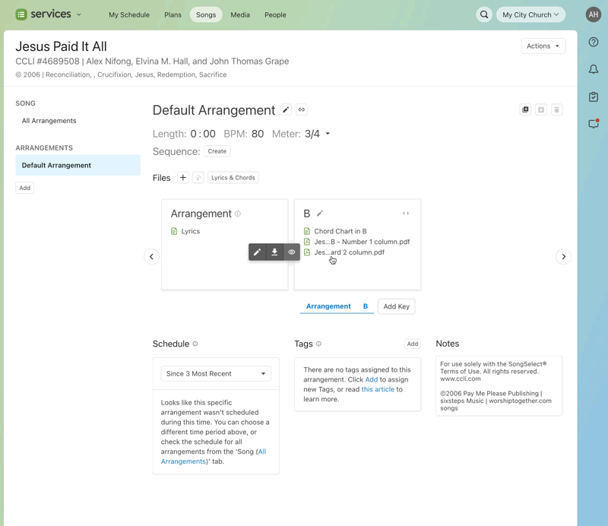The image size is (608, 526).
Task: Click the plus icon next to Files
Action: pos(182,178)
